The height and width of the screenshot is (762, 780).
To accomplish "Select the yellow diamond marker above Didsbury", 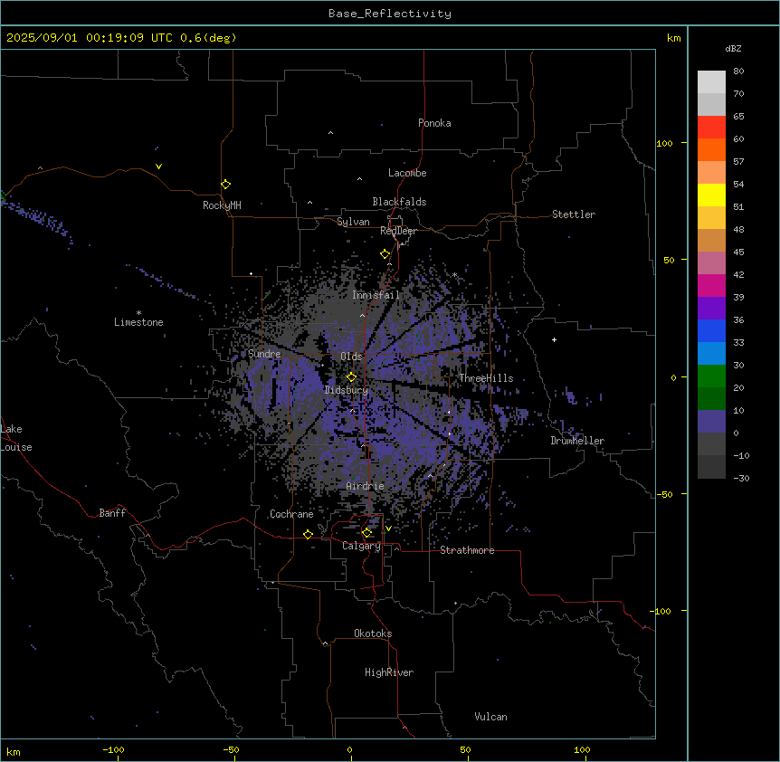I will pyautogui.click(x=351, y=377).
